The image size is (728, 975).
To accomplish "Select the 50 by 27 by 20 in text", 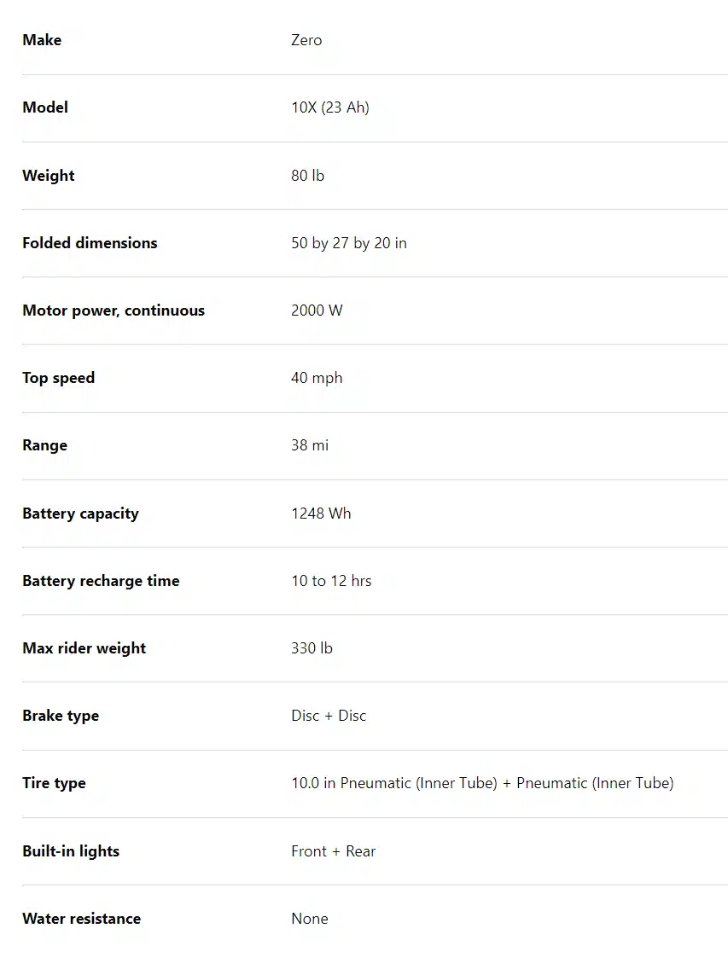I will (348, 243).
